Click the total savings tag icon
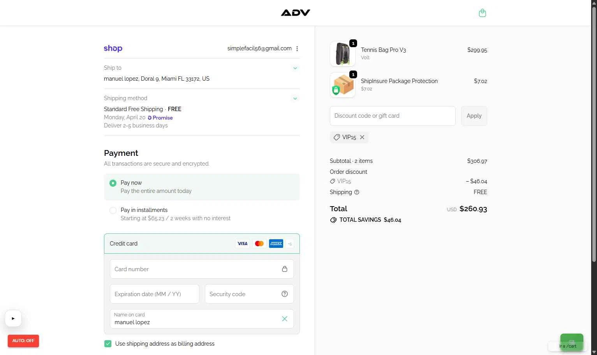 tap(333, 220)
